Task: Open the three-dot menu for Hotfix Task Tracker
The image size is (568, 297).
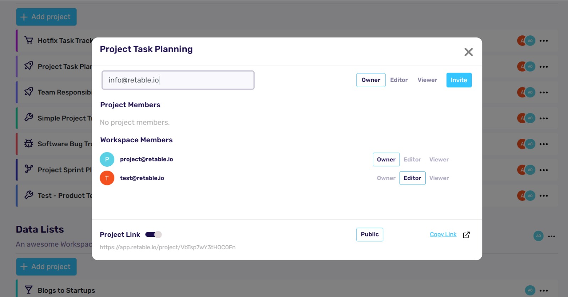Action: tap(544, 41)
